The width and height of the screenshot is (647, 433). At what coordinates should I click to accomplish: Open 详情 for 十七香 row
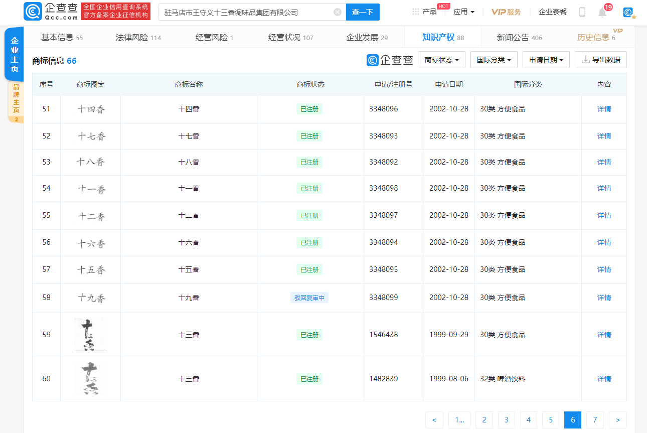point(604,136)
